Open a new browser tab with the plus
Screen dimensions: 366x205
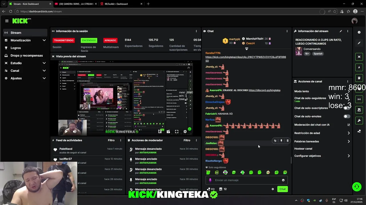coord(148,4)
